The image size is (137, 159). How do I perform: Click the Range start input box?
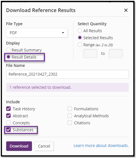pos(90,53)
